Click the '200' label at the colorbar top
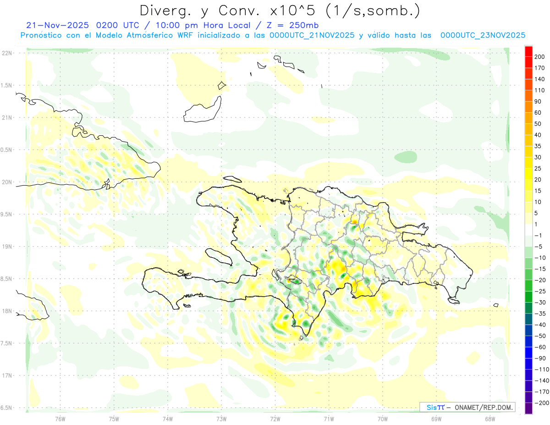 (x=540, y=56)
